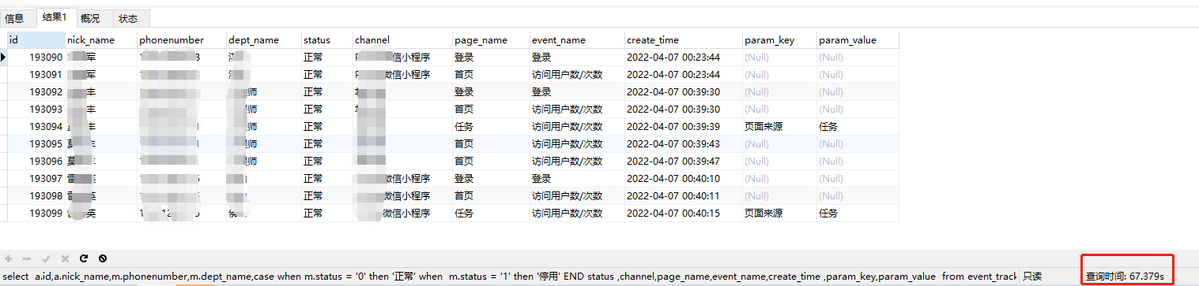The height and width of the screenshot is (286, 1199).
Task: Select the id cell 193090
Action: click(36, 58)
